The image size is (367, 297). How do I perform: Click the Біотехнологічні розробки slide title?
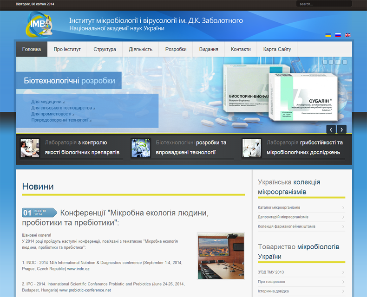69,81
